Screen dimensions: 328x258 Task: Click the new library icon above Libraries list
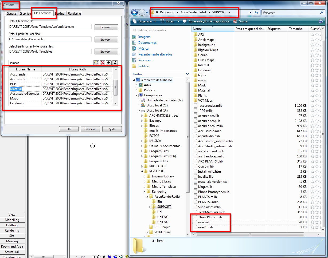[x=96, y=63]
